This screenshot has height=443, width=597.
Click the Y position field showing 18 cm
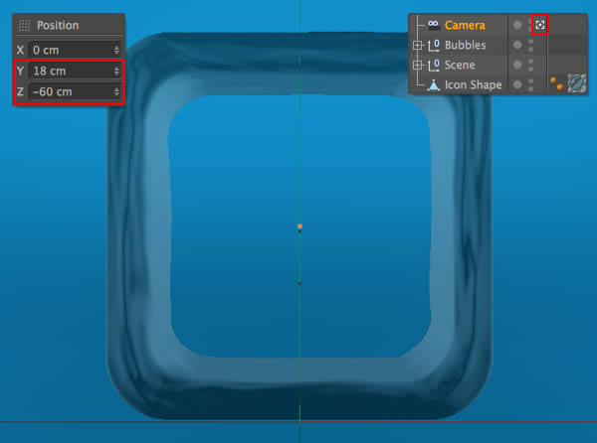pyautogui.click(x=75, y=72)
